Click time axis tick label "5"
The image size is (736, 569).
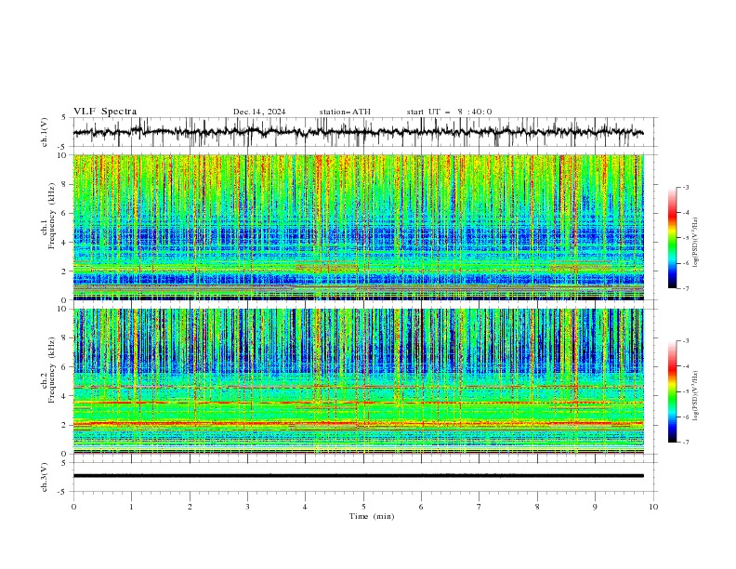(x=363, y=507)
